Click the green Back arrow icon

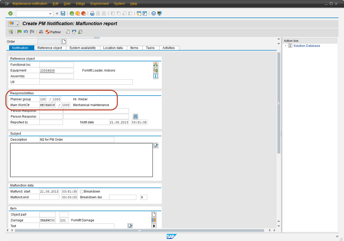tap(72, 13)
